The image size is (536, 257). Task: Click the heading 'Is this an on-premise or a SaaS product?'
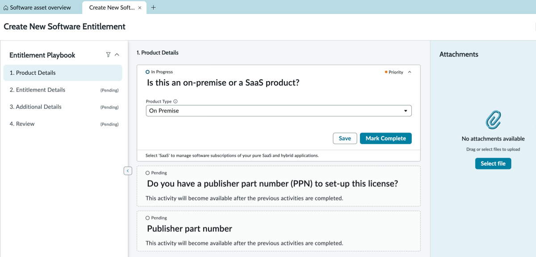(223, 83)
